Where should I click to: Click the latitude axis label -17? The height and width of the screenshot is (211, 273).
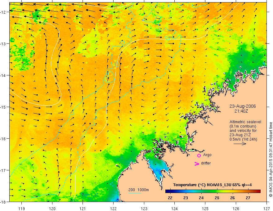(3, 170)
